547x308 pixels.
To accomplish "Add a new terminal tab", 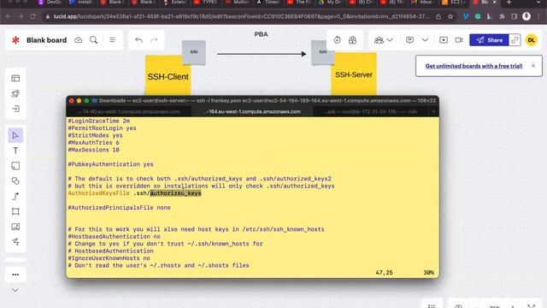I will [433, 112].
